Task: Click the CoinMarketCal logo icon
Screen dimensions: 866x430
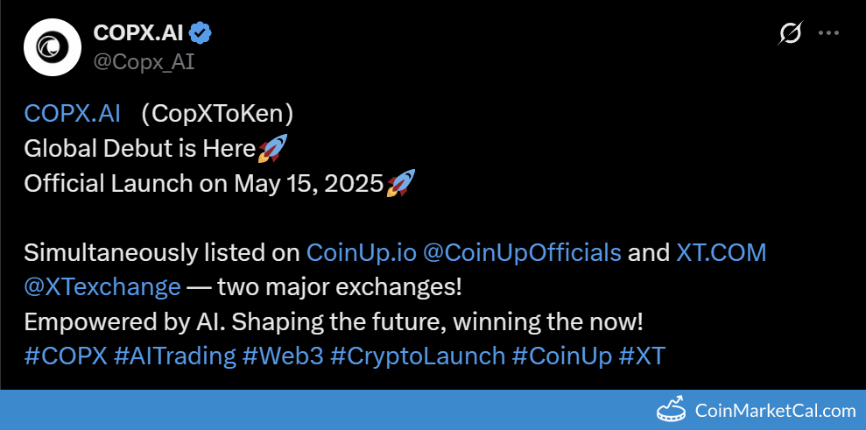Action: [x=671, y=409]
